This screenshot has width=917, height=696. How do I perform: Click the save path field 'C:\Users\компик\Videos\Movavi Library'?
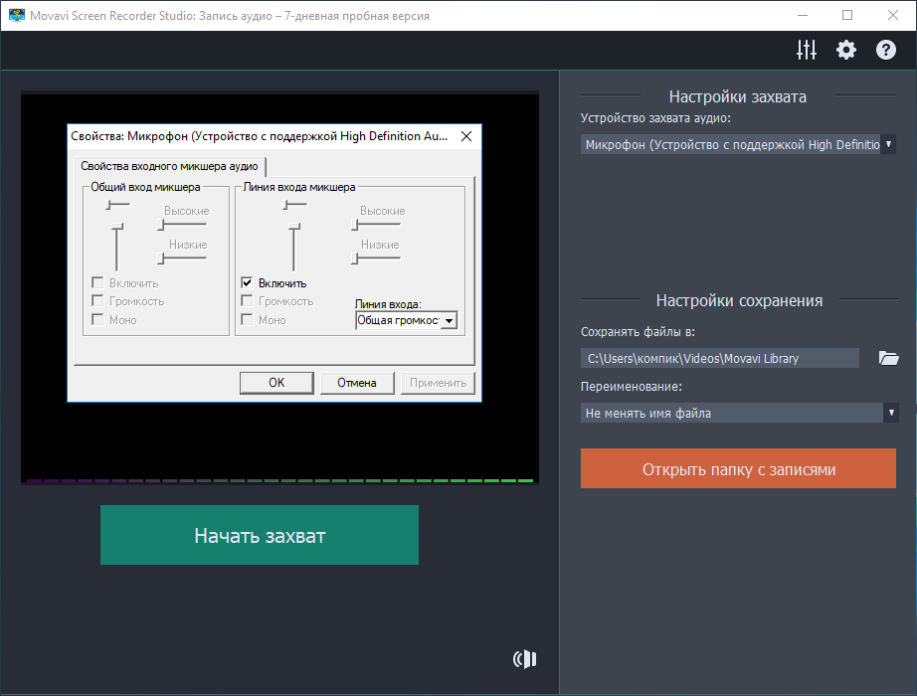pyautogui.click(x=720, y=358)
